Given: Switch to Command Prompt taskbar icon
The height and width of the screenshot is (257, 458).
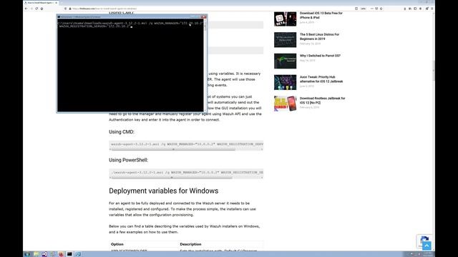Looking at the screenshot, I should (x=69, y=254).
